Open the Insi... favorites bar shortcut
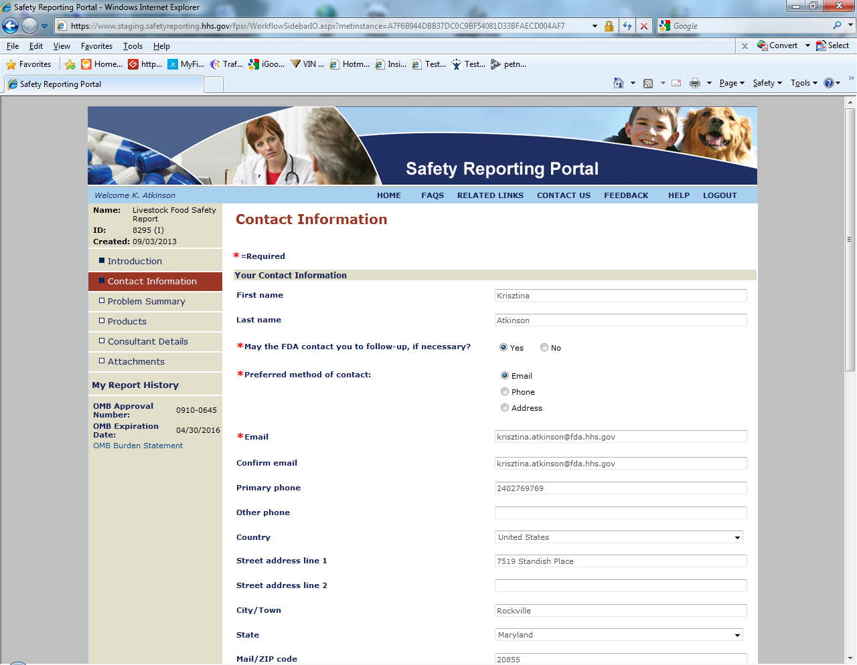The image size is (857, 665). [390, 64]
